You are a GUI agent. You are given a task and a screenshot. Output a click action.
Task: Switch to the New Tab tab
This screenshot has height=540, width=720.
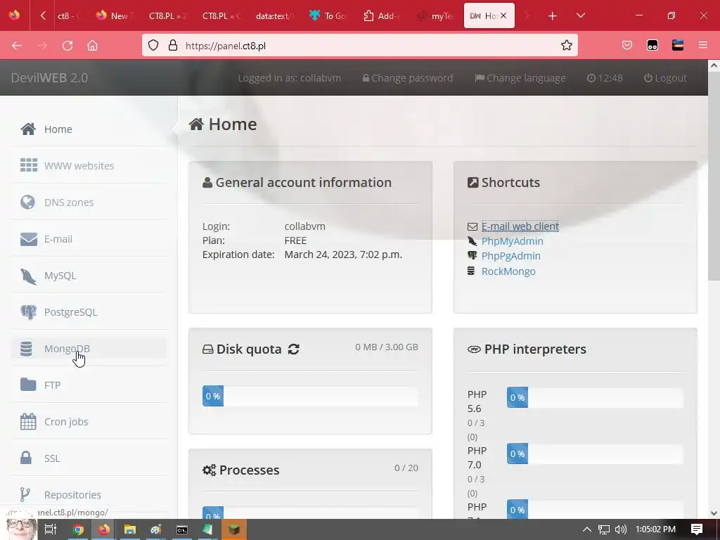coord(114,16)
